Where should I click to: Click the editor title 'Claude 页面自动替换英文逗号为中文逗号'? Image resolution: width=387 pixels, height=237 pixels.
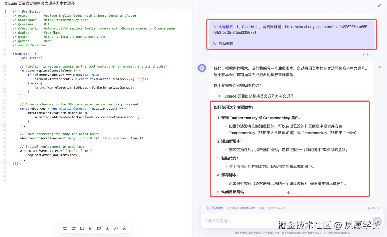[40, 4]
